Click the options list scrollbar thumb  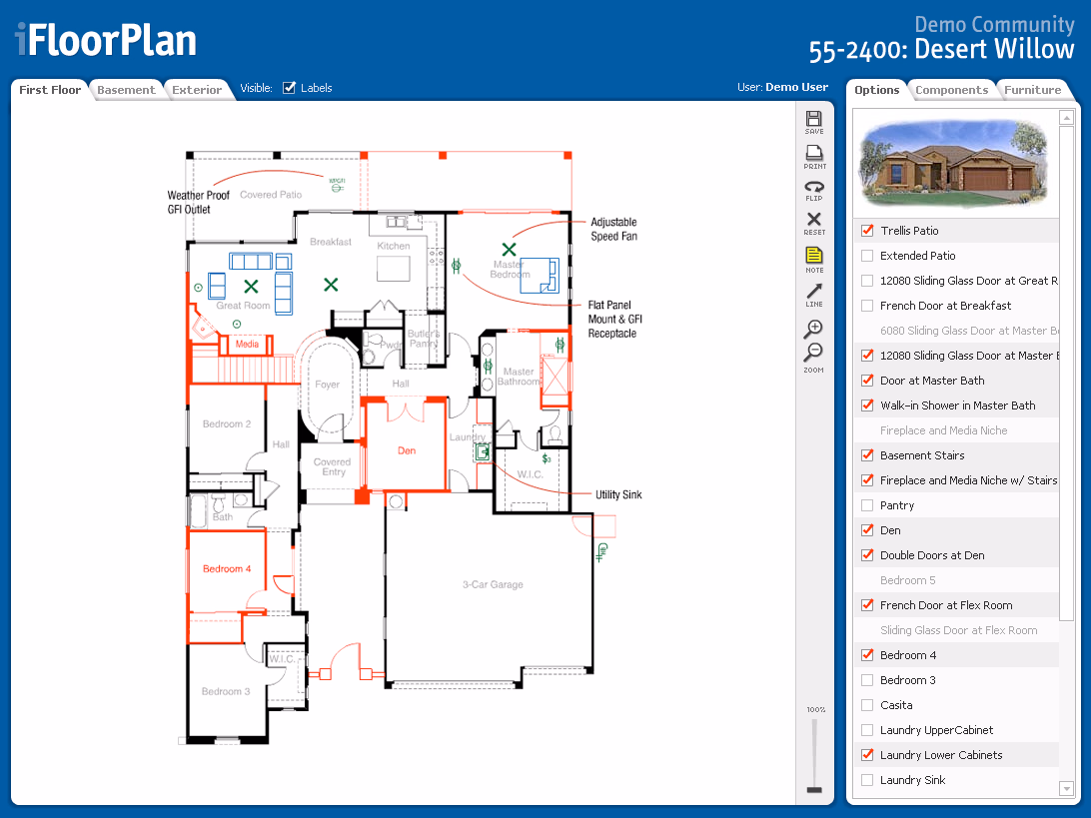pos(1066,373)
